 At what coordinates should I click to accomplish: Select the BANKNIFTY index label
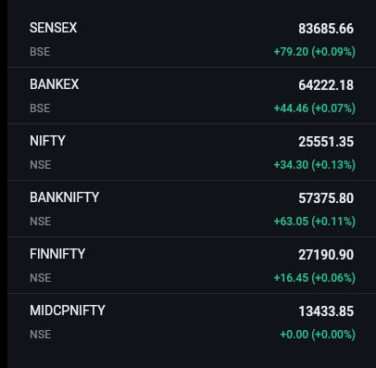pyautogui.click(x=64, y=197)
